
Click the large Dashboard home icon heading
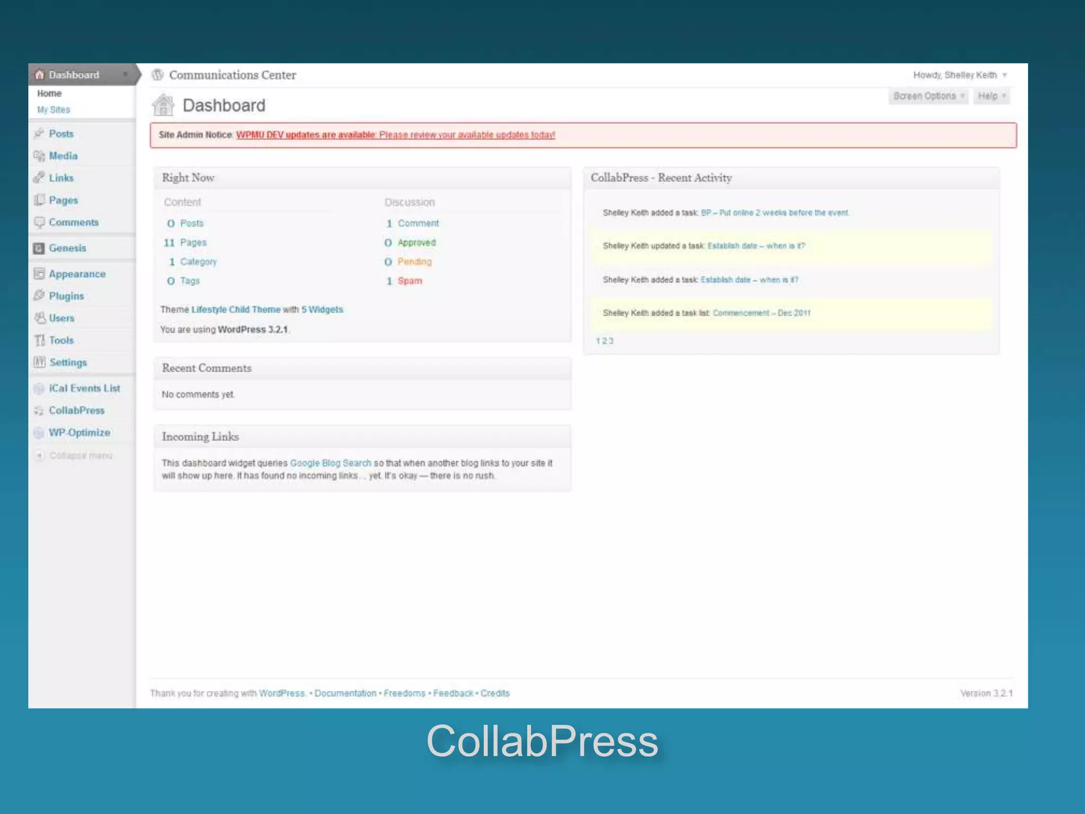tap(163, 105)
